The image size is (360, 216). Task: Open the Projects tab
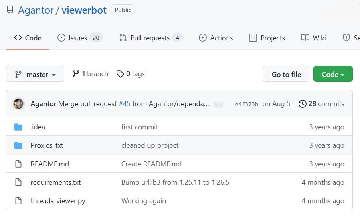point(267,38)
